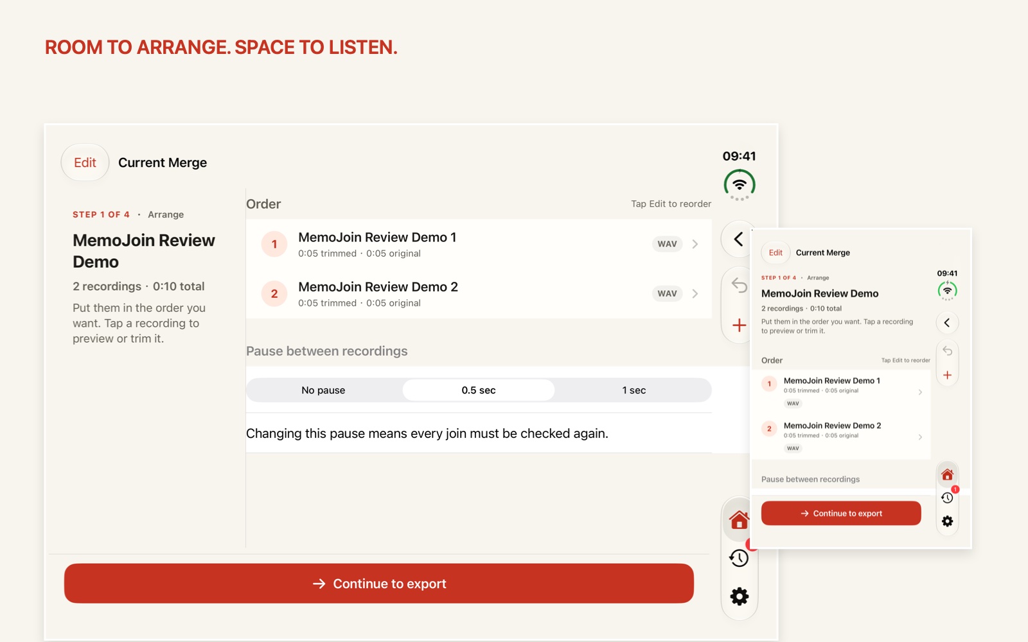Screen dimensions: 1028x642
Task: Open Settings gear in the large window
Action: coord(740,596)
